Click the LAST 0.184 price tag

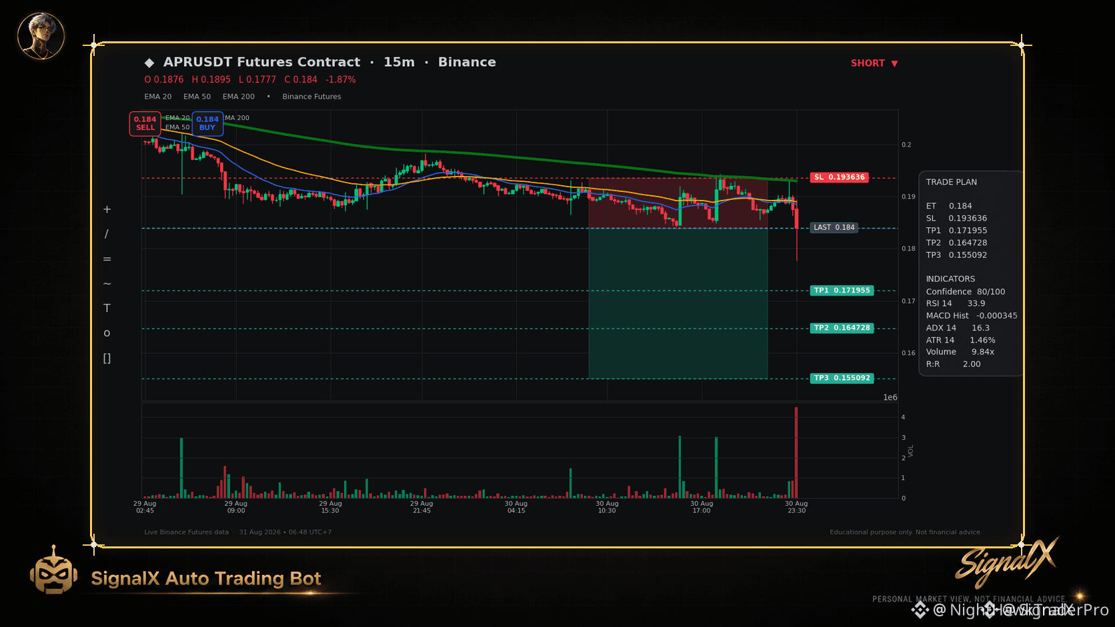point(834,227)
